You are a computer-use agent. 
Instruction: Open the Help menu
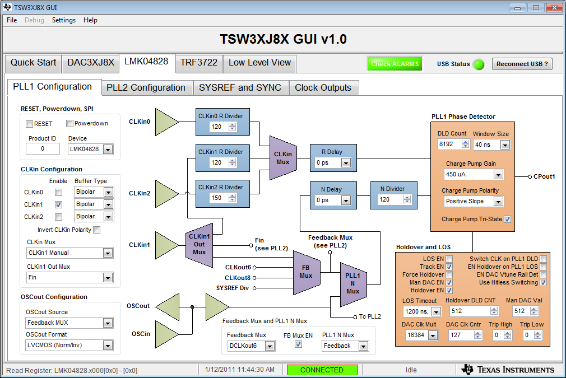(90, 20)
